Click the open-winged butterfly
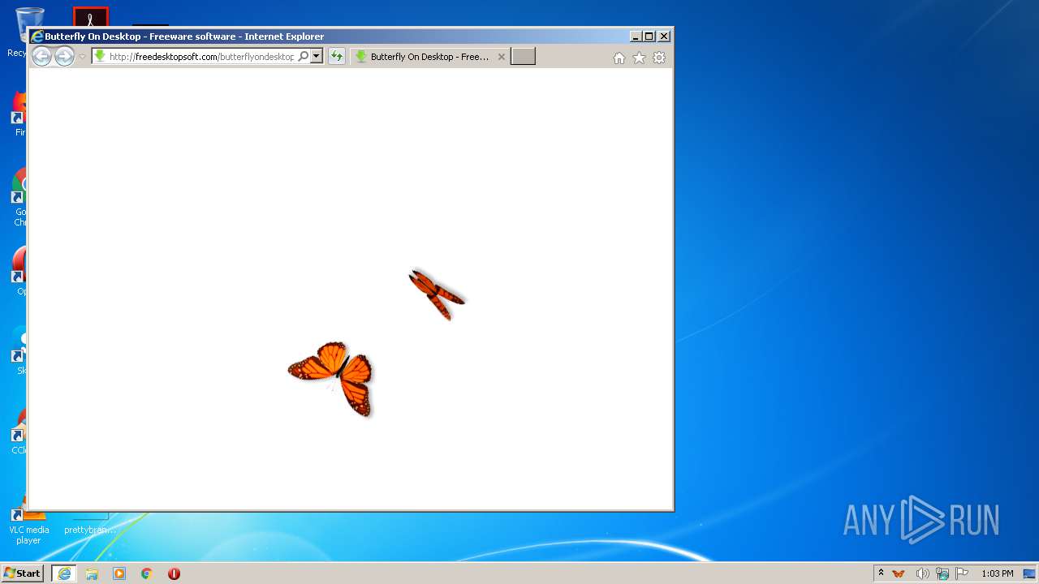Screen dimensions: 1039x584 [332, 377]
